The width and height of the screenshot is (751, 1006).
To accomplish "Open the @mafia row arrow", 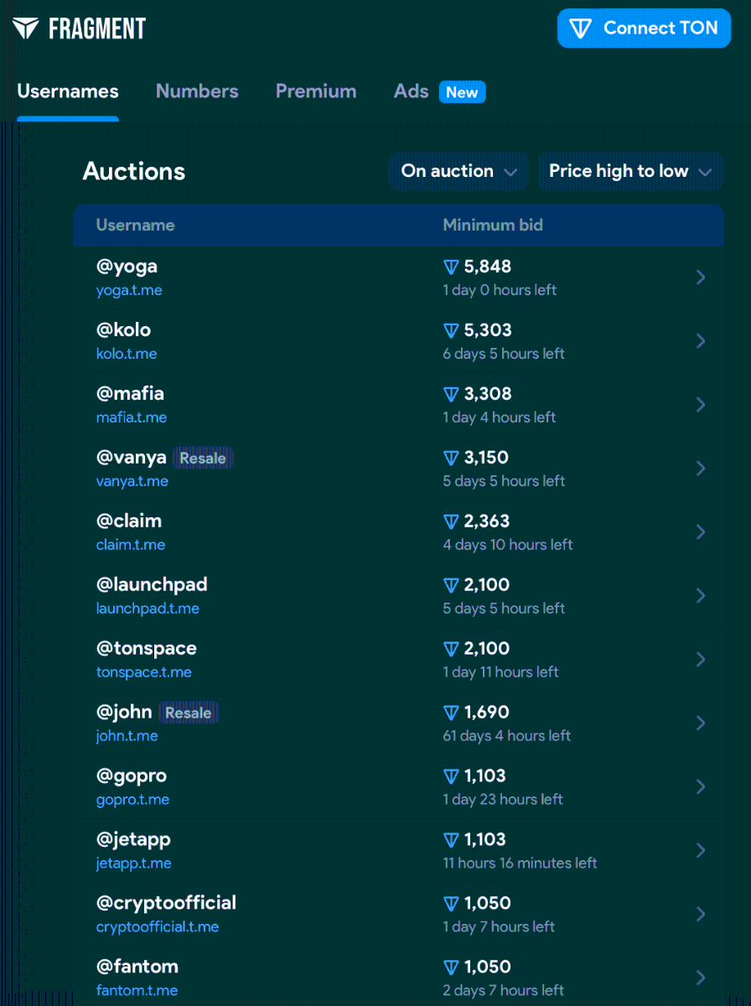I will pyautogui.click(x=701, y=405).
